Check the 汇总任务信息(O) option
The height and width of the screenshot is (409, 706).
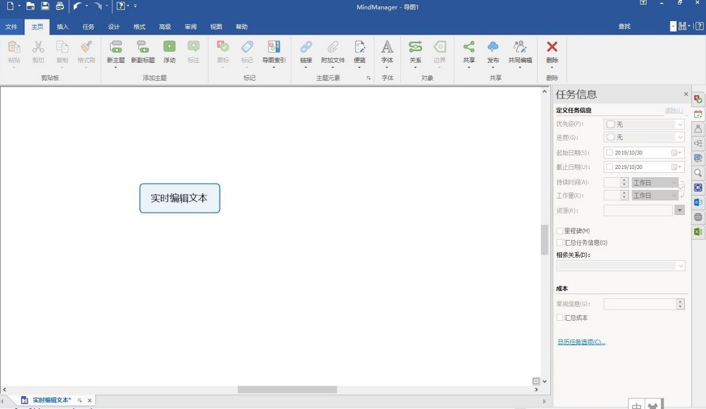(x=560, y=242)
